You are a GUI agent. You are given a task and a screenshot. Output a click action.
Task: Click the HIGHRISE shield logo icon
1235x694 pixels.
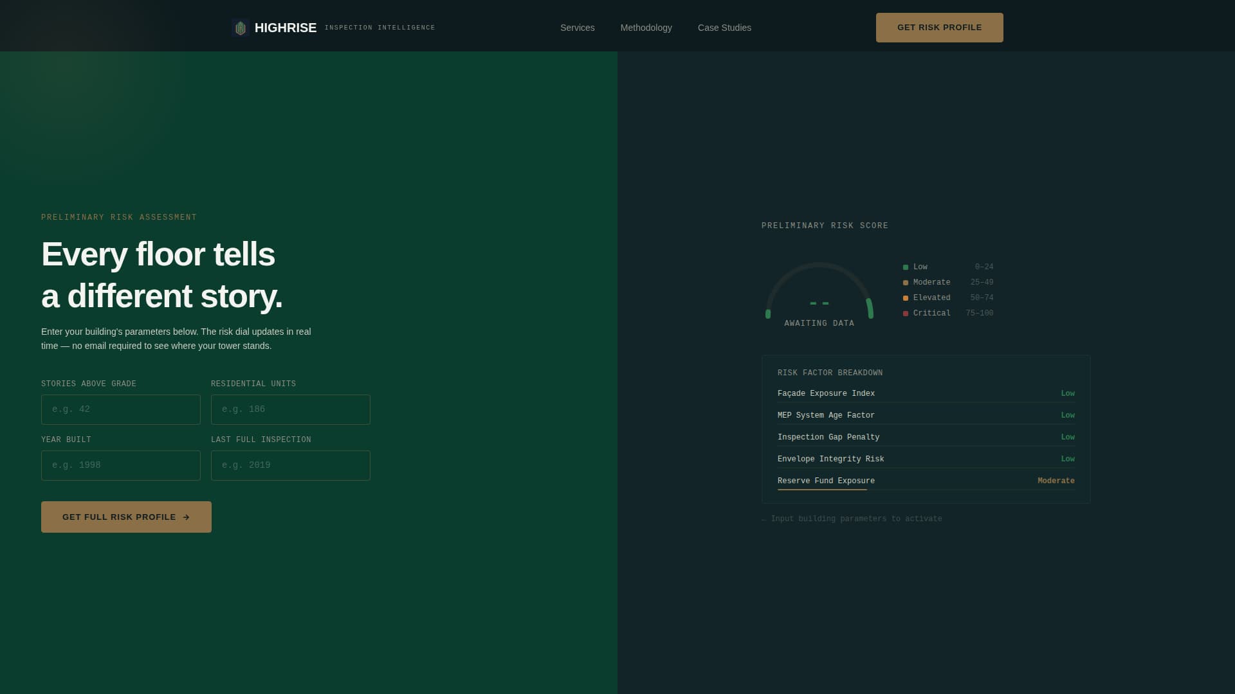(241, 28)
